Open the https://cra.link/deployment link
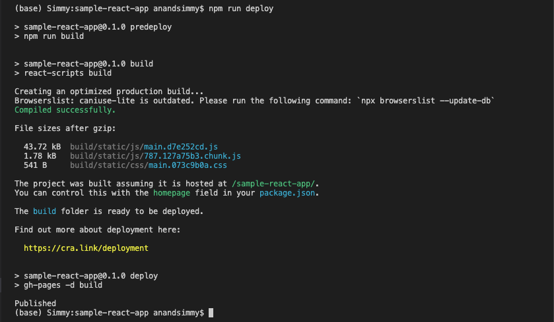This screenshot has height=322, width=554. click(86, 248)
